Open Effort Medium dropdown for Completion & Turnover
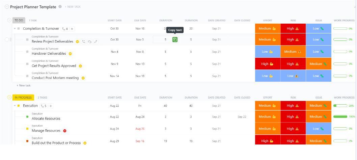Viewport: 357px width, 160px height. (268, 29)
